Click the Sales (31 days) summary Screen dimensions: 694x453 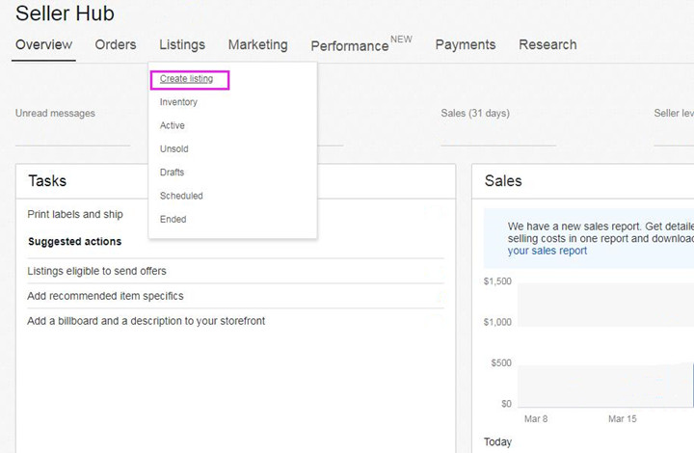475,114
